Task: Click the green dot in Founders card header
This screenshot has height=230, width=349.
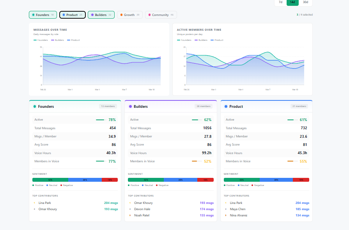Action: click(35, 107)
